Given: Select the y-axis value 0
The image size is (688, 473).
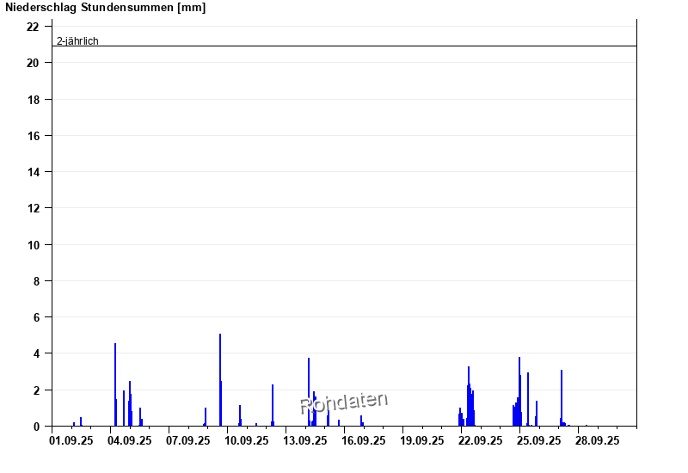Looking at the screenshot, I should tap(36, 427).
